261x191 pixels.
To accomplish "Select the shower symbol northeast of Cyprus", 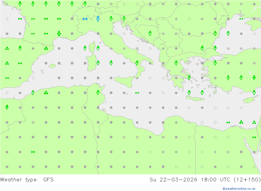I will [x=254, y=93].
